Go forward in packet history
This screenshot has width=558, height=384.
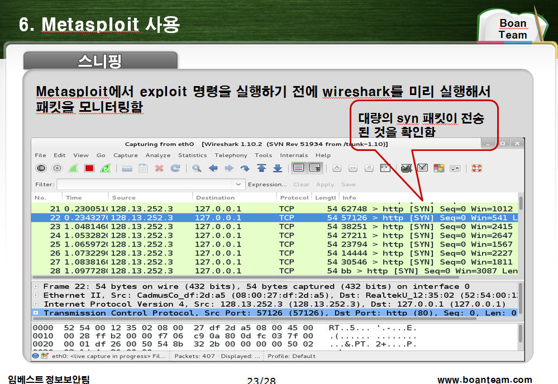[x=229, y=168]
